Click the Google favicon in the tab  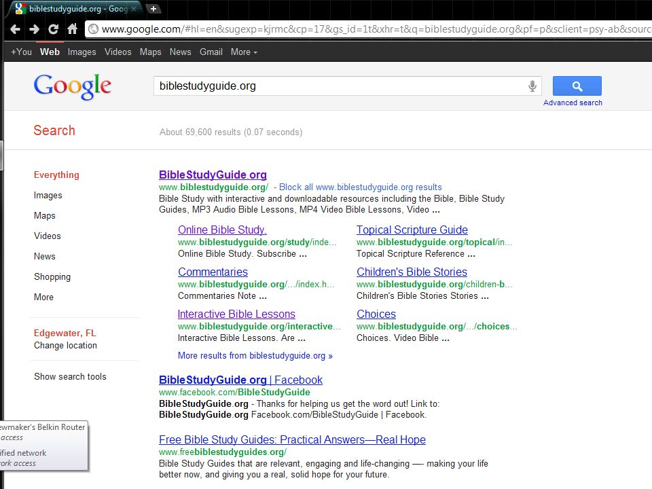point(20,8)
